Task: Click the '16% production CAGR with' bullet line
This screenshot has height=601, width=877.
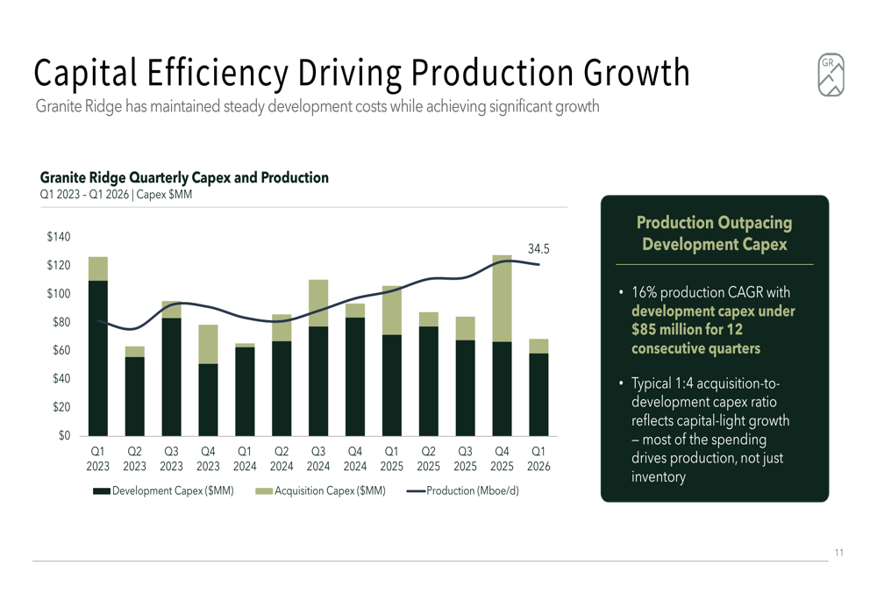Action: [x=711, y=292]
